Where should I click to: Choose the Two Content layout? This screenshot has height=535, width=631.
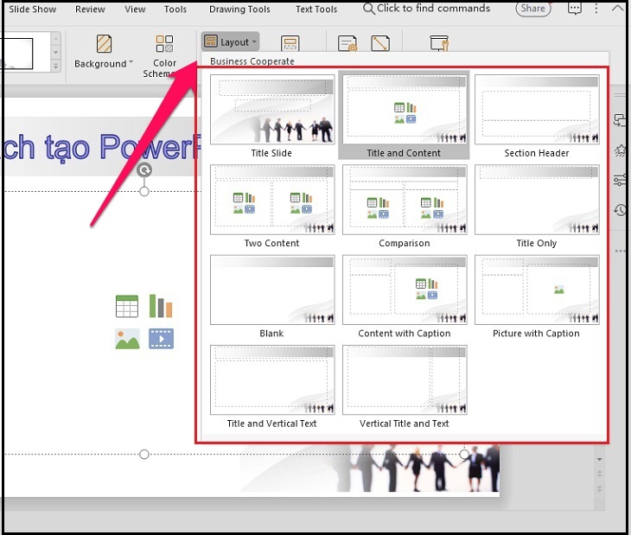point(272,206)
